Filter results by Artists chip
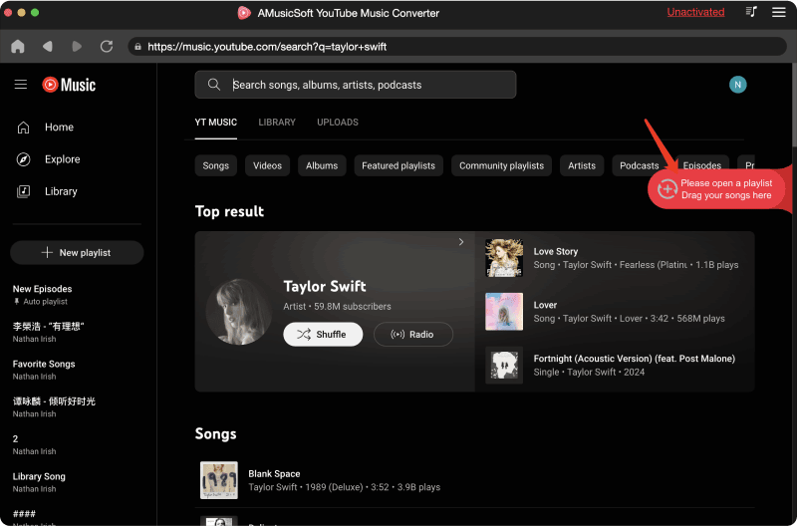Screen dimensions: 797x526 click(582, 165)
